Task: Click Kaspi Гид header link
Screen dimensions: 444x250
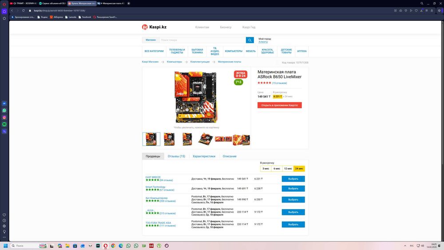Action: click(249, 27)
